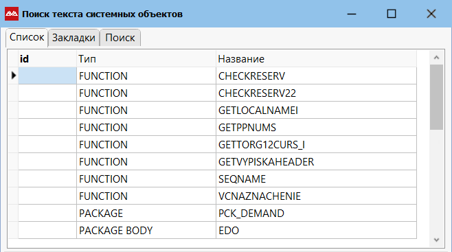This screenshot has width=452, height=252.
Task: Open the Поиск tab
Action: pos(120,38)
